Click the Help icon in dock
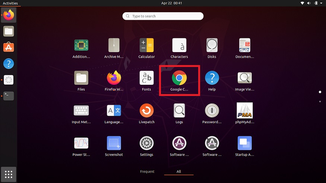Screen dimensions: 326x183 [x=9, y=64]
